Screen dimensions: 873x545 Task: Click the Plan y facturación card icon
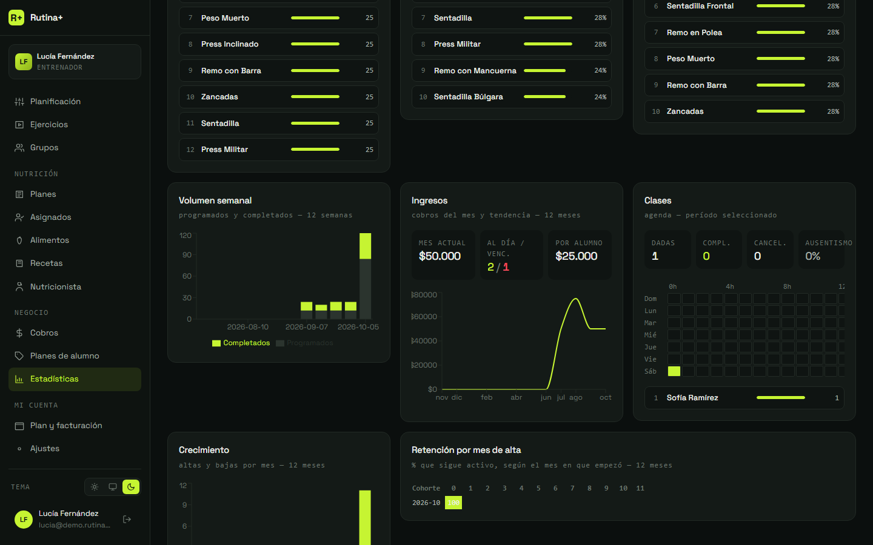[19, 426]
